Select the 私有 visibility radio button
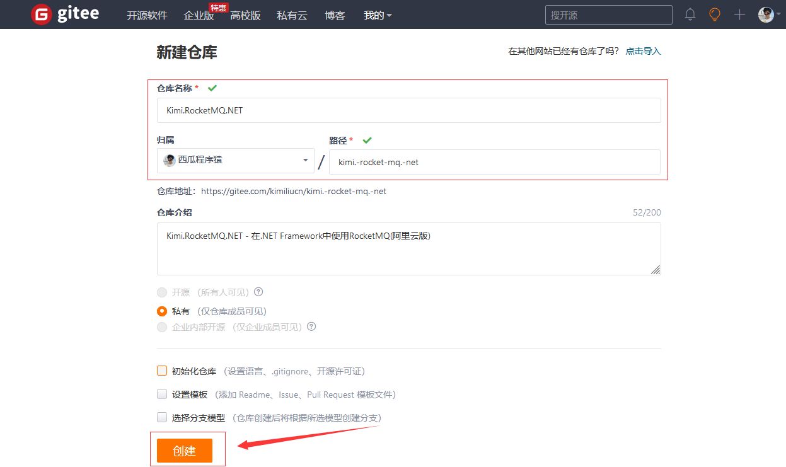 (x=162, y=311)
